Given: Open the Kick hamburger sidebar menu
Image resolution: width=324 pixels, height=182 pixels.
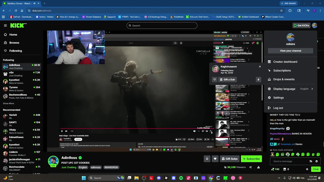Looking at the screenshot, I should pyautogui.click(x=5, y=26).
